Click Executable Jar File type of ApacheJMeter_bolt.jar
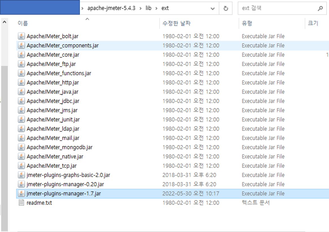The height and width of the screenshot is (232, 329). 263,36
